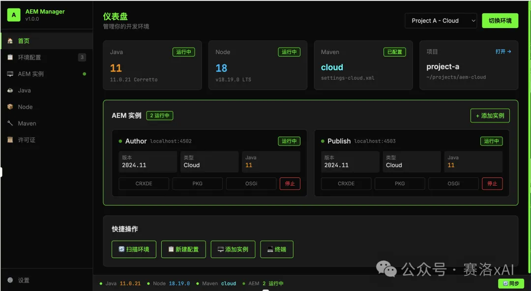Open the Project A - Cloud dropdown
This screenshot has height=291, width=531.
click(441, 21)
